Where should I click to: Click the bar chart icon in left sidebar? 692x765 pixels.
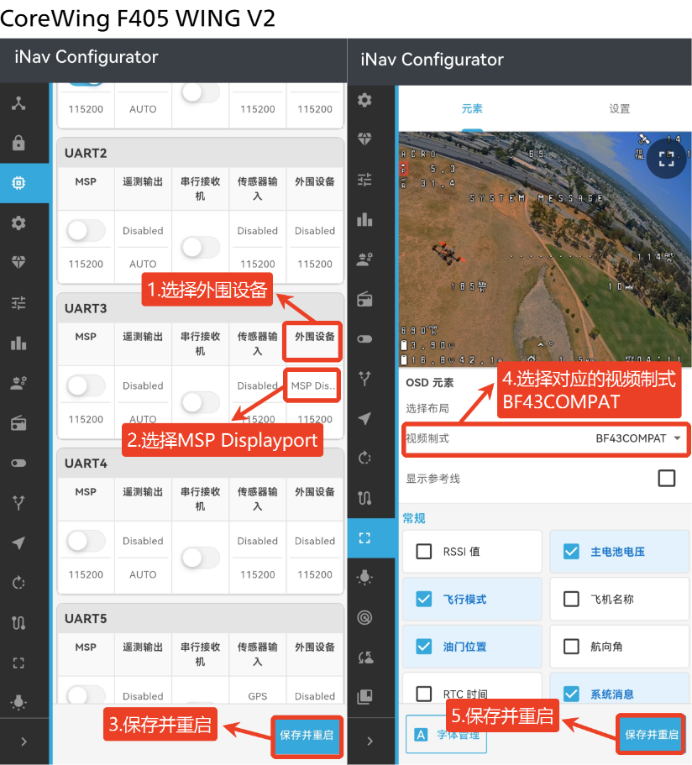[x=18, y=343]
